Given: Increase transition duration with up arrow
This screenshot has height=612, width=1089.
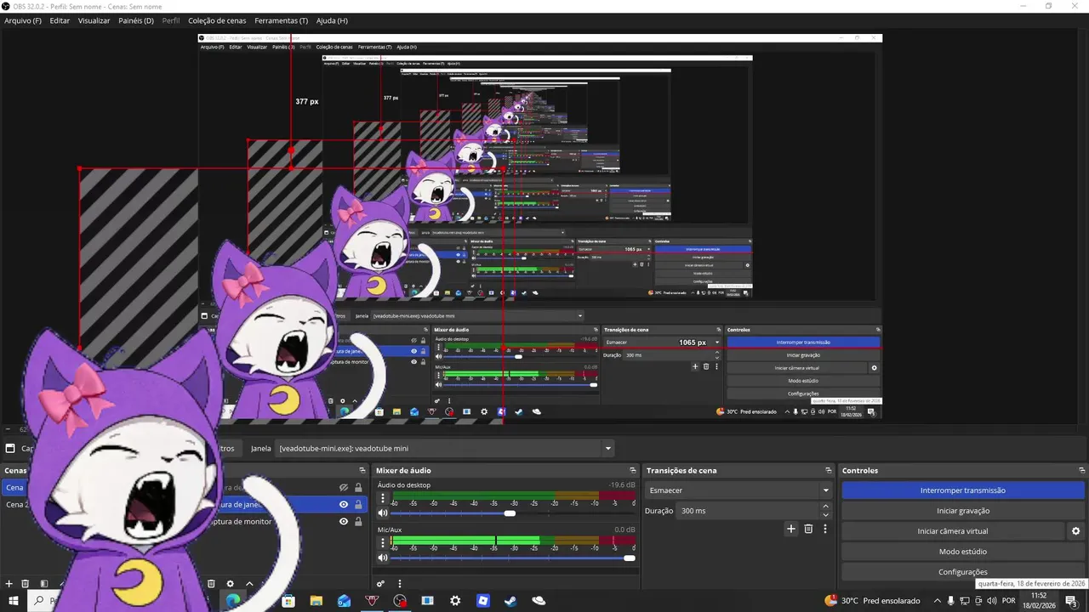Looking at the screenshot, I should 825,507.
